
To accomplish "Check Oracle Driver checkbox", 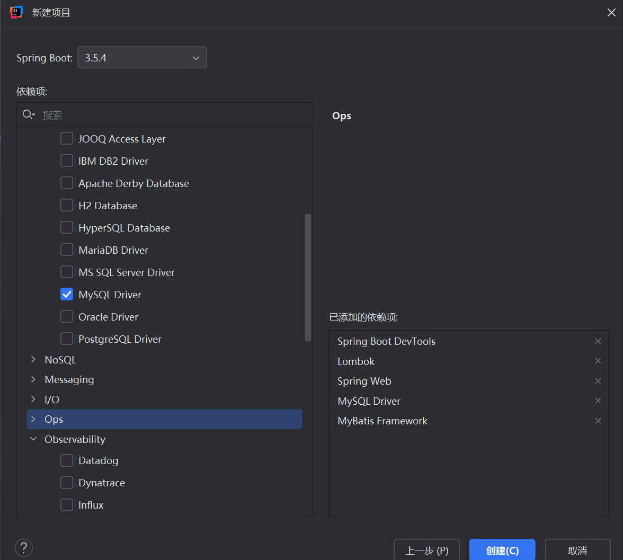I will coord(67,317).
